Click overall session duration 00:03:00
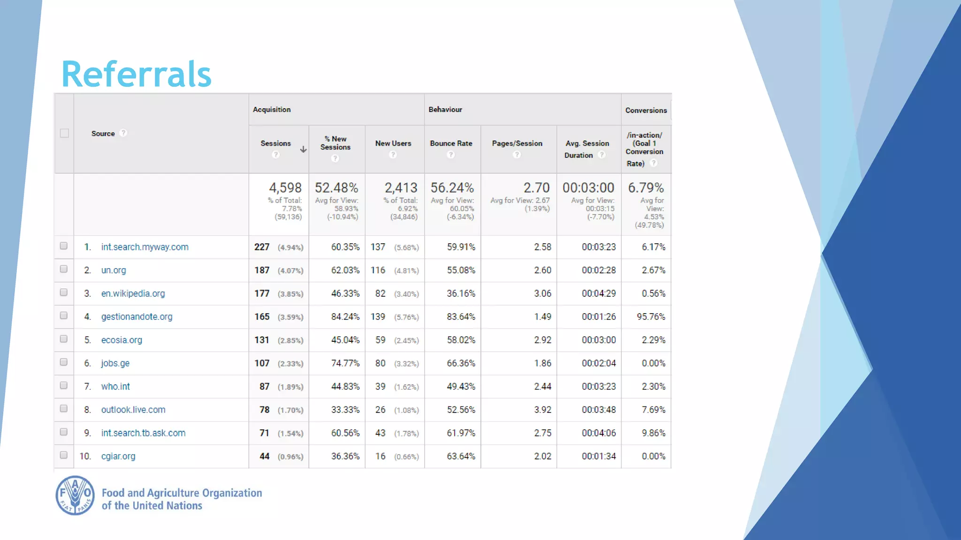Screen dimensions: 961x540 [x=588, y=188]
